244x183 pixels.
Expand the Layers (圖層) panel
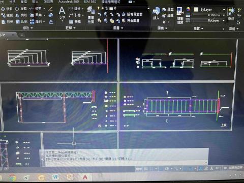[118, 28]
